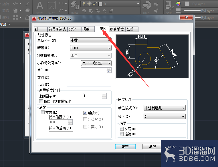Select the 主单位 tab
The width and height of the screenshot is (218, 167).
pos(102,29)
